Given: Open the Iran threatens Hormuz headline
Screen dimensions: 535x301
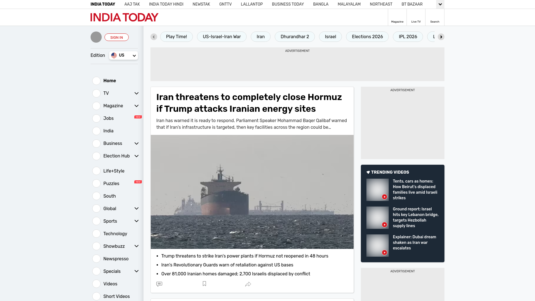Looking at the screenshot, I should 249,103.
